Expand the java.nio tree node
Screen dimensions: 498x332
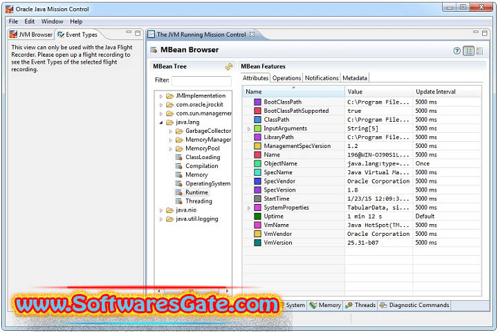(x=161, y=210)
